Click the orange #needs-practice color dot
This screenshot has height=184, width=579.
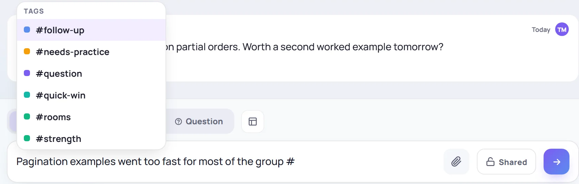[27, 51]
